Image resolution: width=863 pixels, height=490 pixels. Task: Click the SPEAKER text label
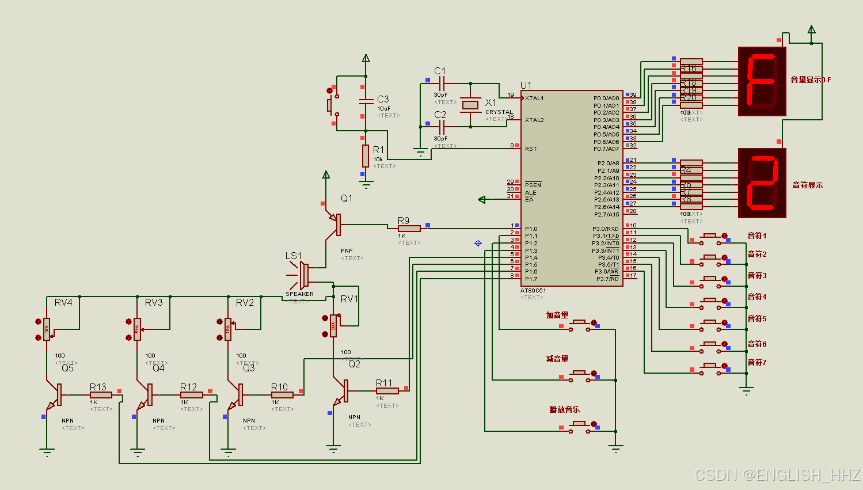pyautogui.click(x=300, y=294)
